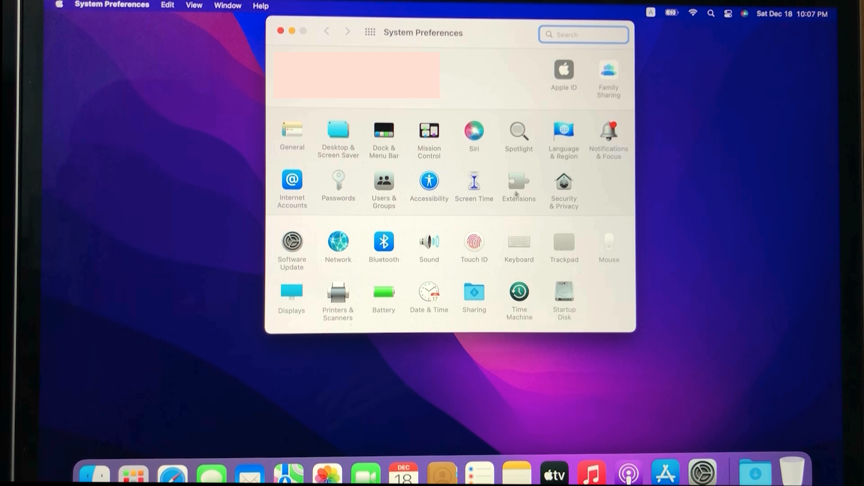Open Accessibility preferences
The image size is (864, 486).
(x=429, y=181)
